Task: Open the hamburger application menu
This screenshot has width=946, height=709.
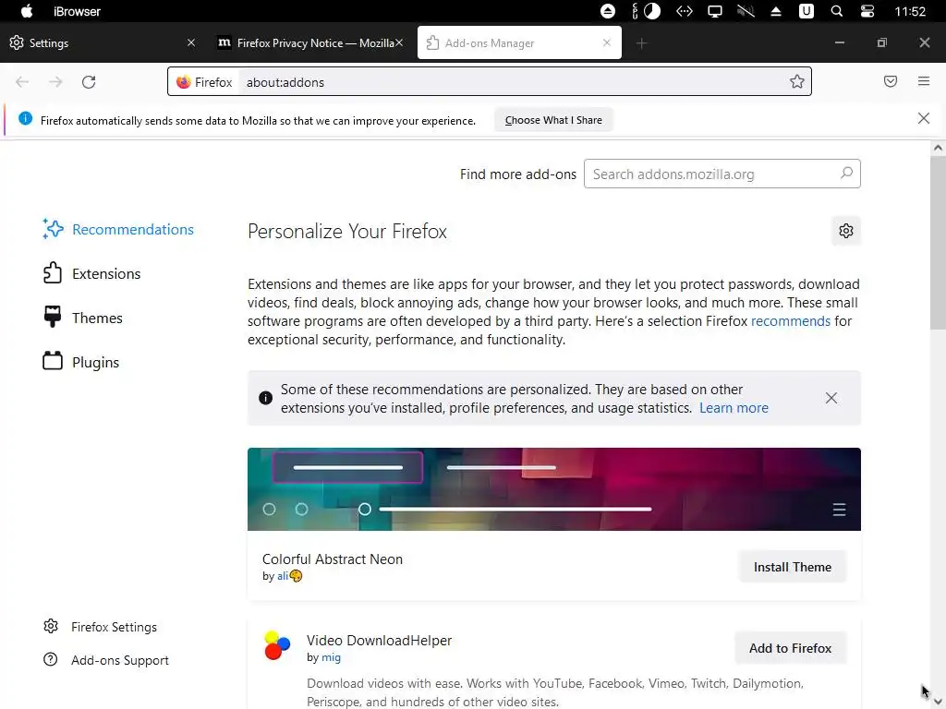Action: pyautogui.click(x=924, y=81)
